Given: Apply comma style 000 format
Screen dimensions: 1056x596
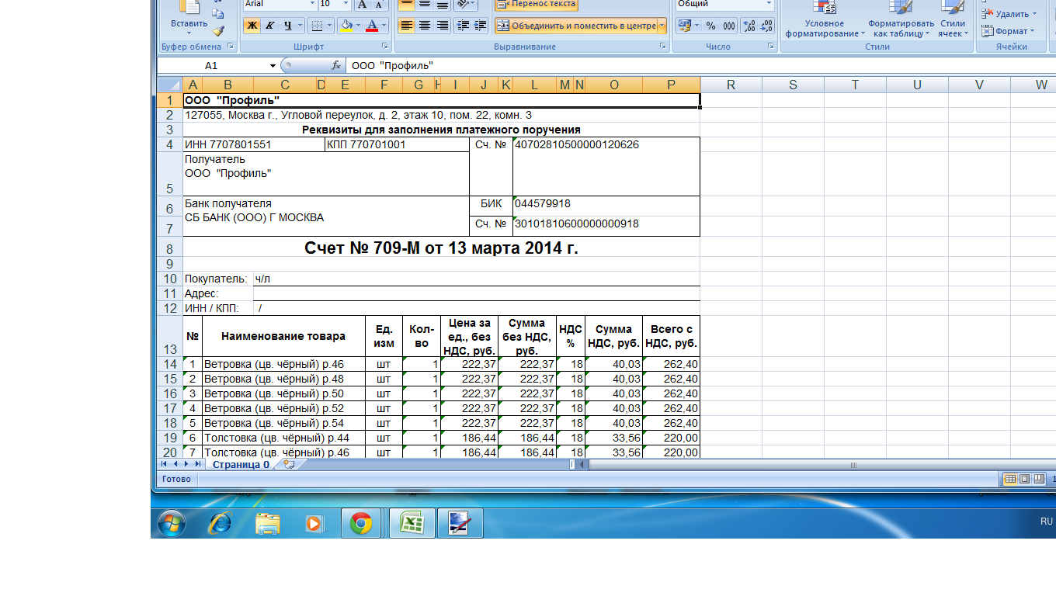Looking at the screenshot, I should pos(728,26).
